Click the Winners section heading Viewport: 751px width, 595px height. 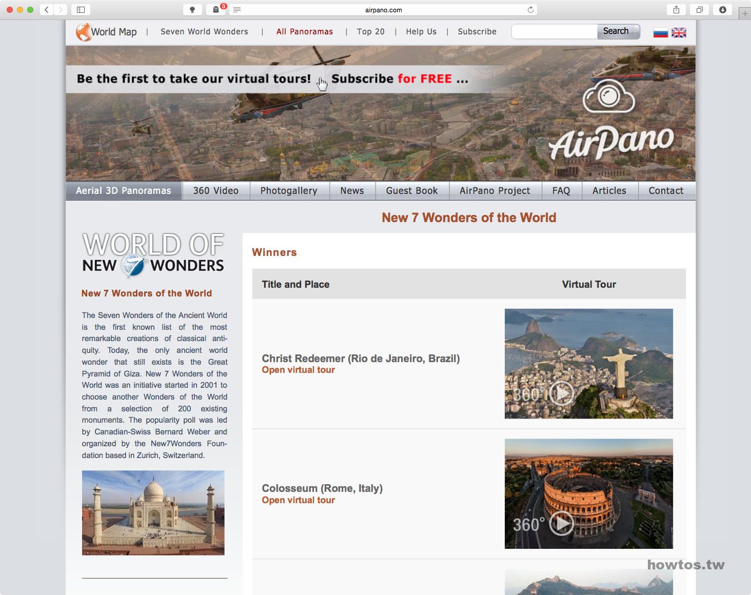point(274,252)
